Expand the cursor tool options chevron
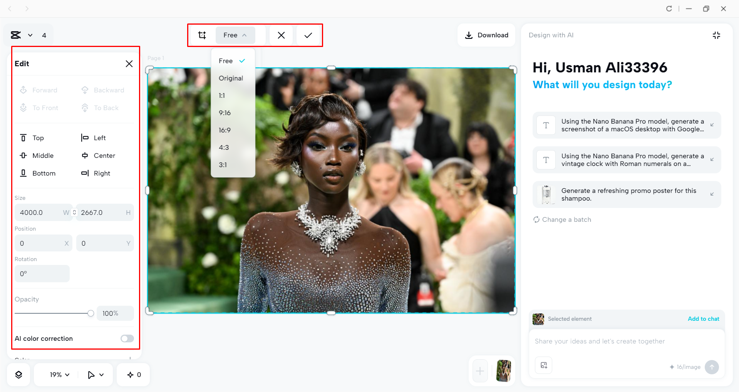The width and height of the screenshot is (739, 392). (102, 375)
